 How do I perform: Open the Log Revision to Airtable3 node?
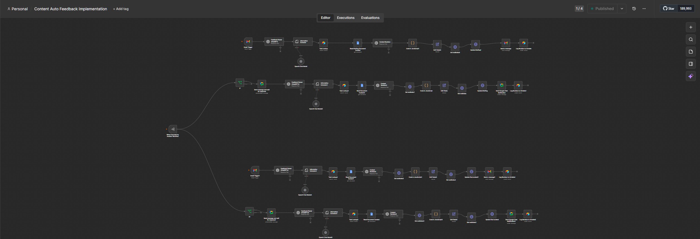(x=528, y=214)
